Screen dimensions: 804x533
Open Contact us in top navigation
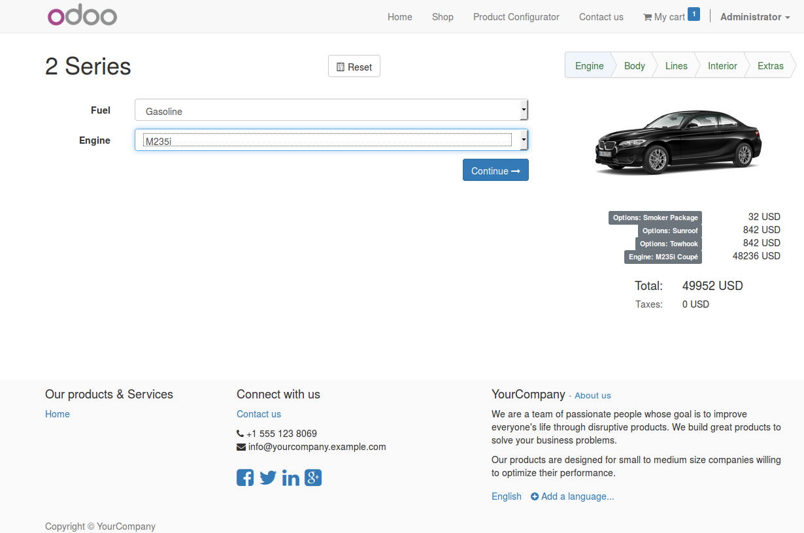pyautogui.click(x=601, y=17)
